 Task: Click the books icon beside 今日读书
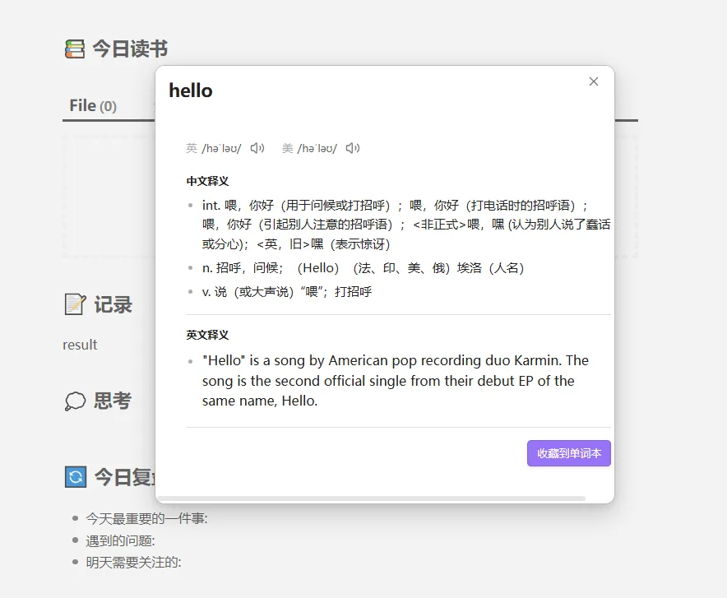point(75,49)
